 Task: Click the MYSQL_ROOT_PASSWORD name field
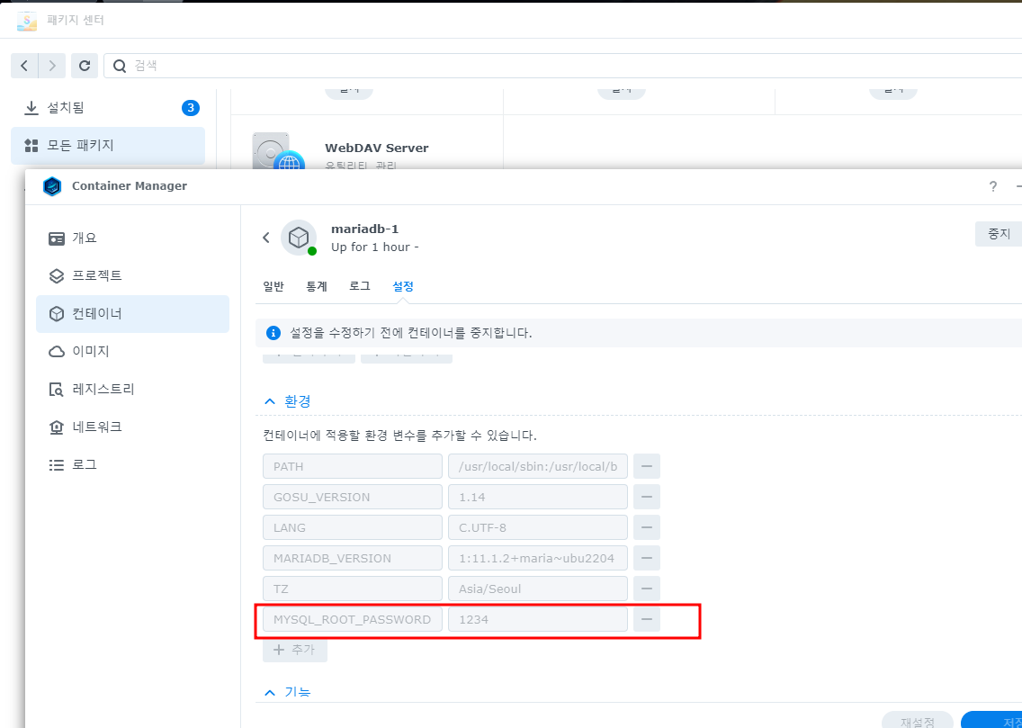353,620
